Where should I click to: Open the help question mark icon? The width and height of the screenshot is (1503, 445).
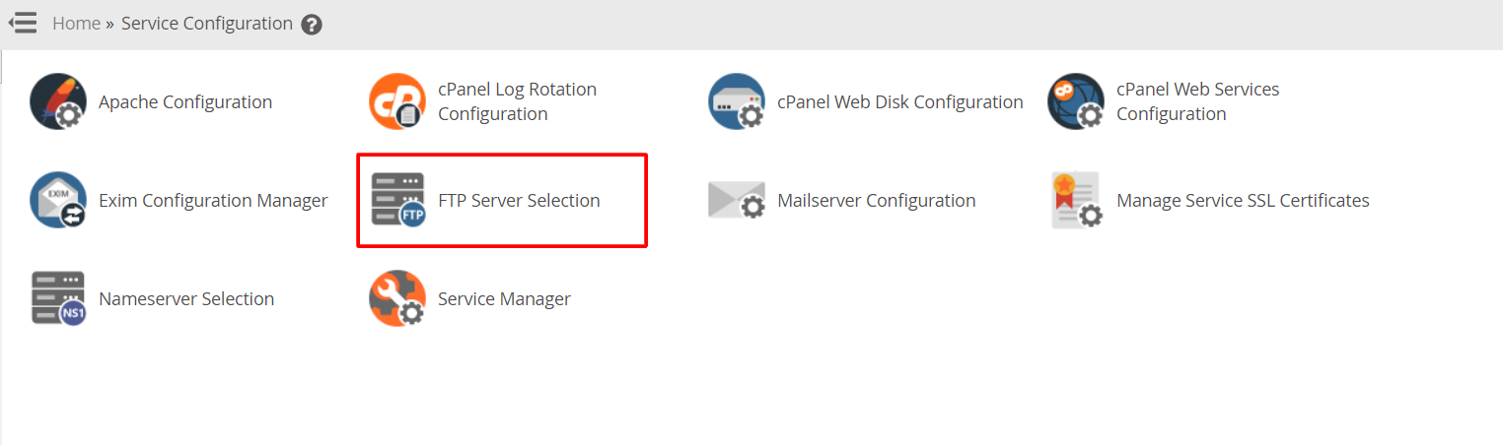[312, 25]
